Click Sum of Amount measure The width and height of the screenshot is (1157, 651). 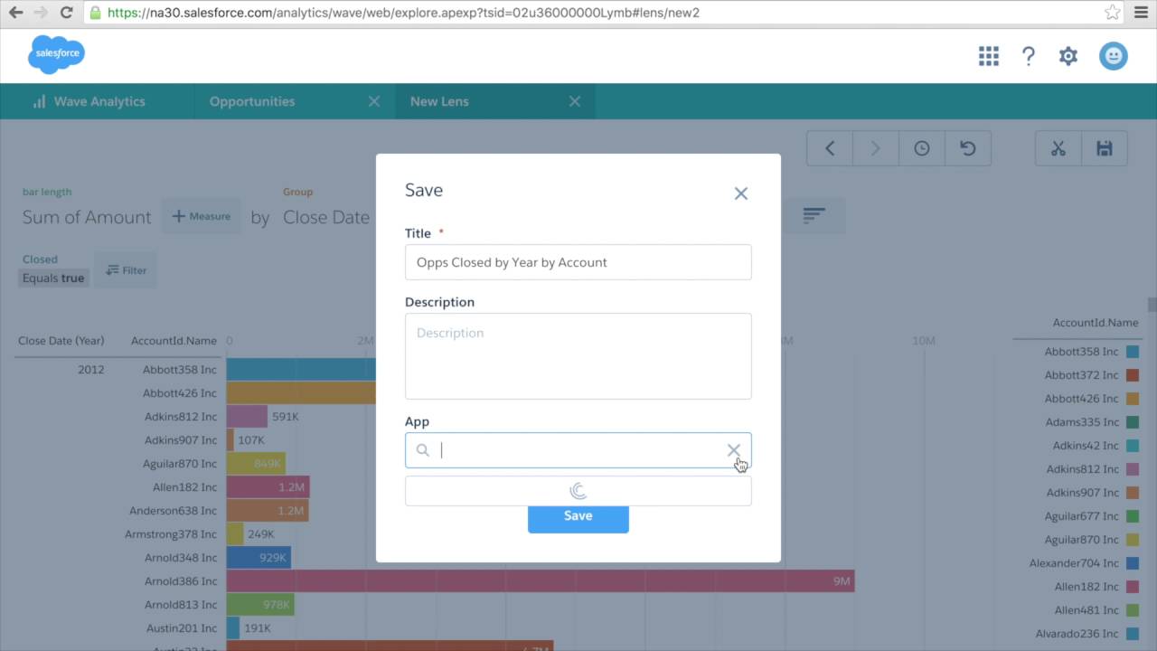pos(87,217)
